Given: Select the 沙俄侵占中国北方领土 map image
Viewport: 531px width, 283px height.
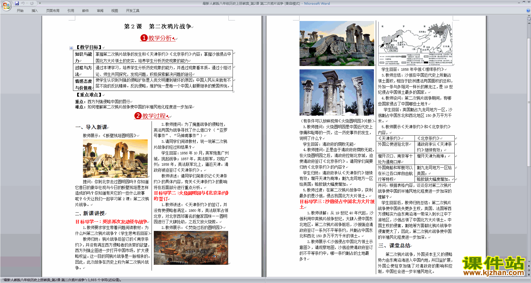Looking at the screenshot, I should click(415, 44).
